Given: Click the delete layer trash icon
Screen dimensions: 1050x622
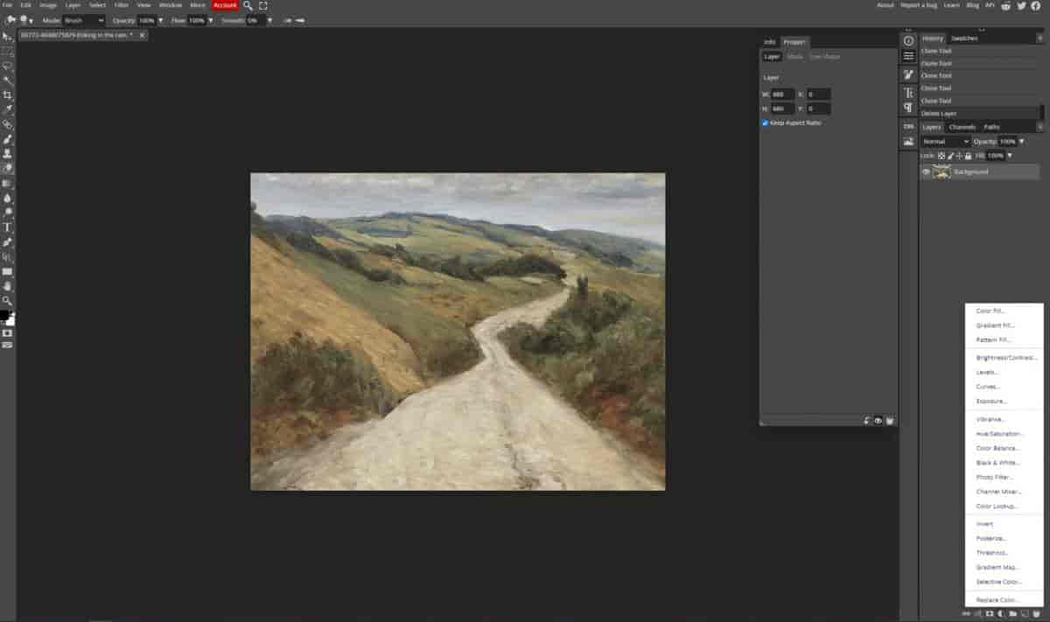Looking at the screenshot, I should [x=1036, y=615].
